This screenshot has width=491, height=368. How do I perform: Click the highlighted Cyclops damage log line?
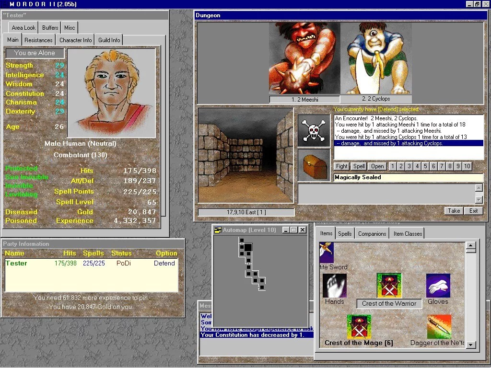pyautogui.click(x=409, y=143)
